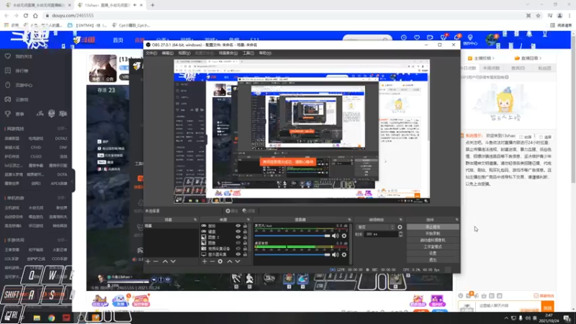Open the heart favorites icon in Douyu header
The height and width of the screenshot is (324, 576).
click(x=417, y=37)
